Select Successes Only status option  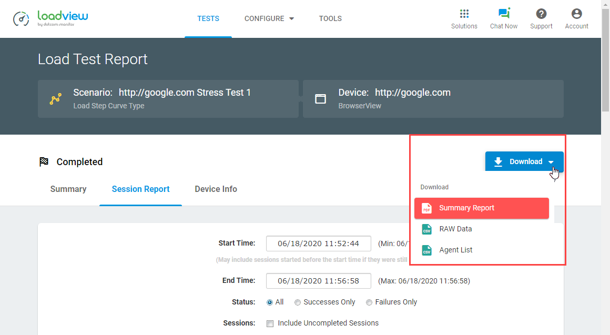(298, 302)
